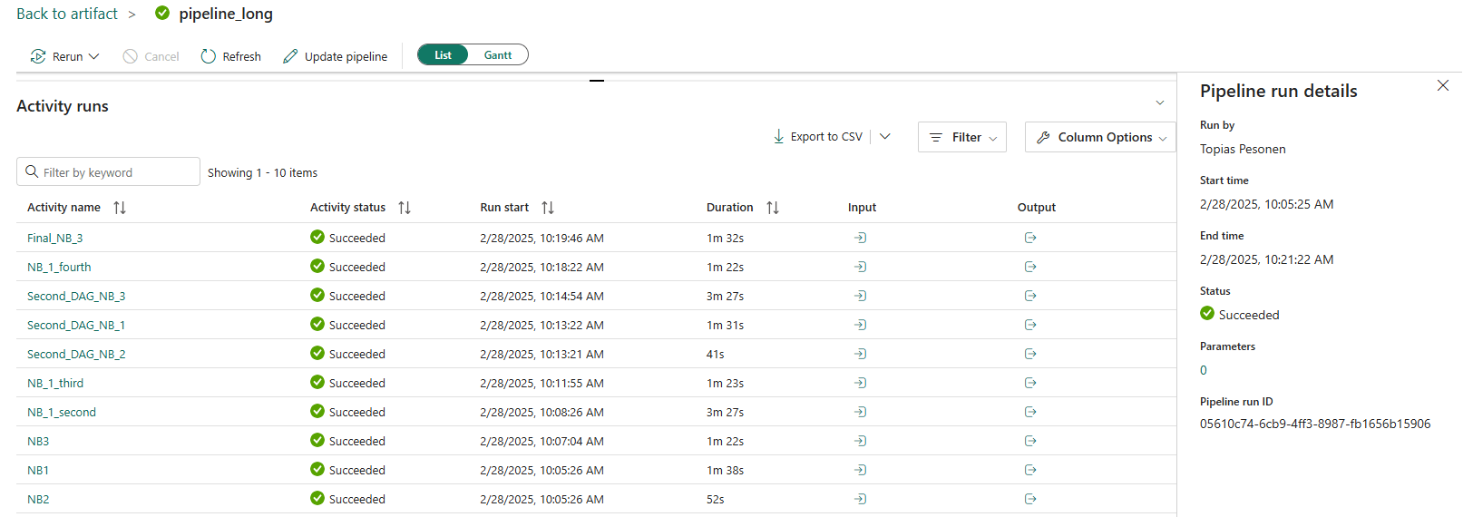
Task: Open the Filter menu
Action: pyautogui.click(x=961, y=137)
